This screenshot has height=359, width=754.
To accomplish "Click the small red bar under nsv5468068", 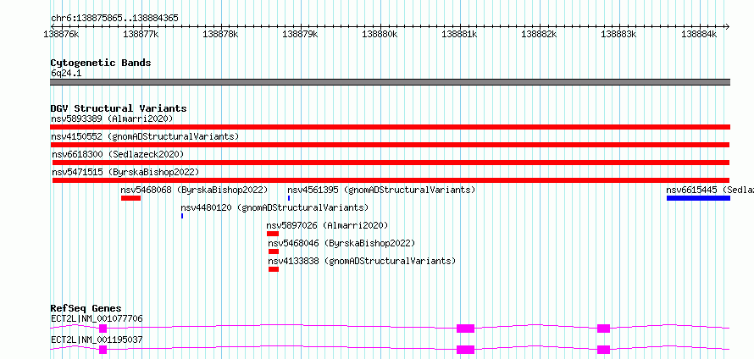I will [x=130, y=198].
